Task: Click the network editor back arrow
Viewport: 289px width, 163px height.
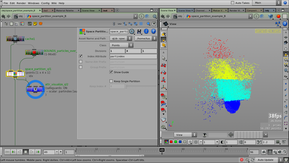Action: [x=3, y=16]
